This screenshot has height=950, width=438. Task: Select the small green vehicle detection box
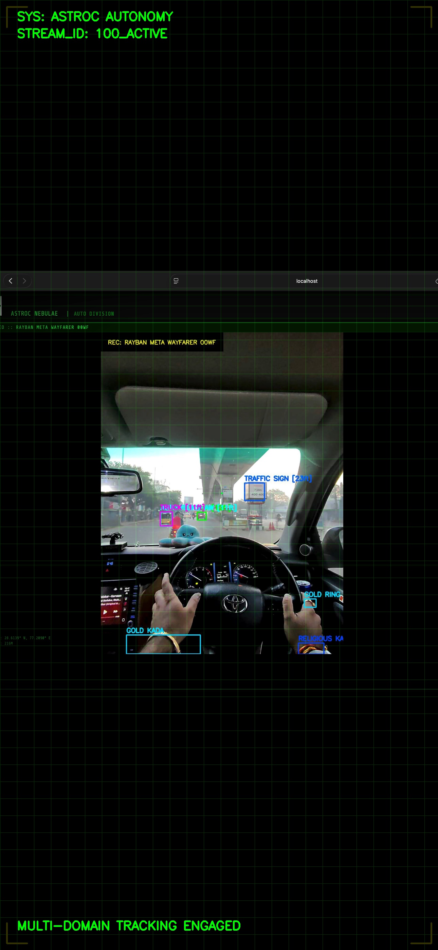201,516
